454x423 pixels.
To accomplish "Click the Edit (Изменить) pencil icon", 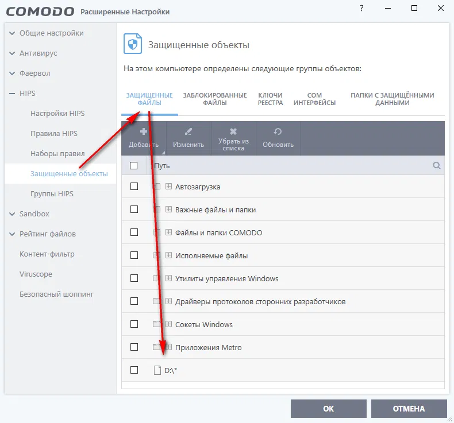I will 188,131.
